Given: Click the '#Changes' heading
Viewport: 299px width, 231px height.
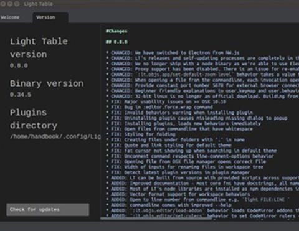Looking at the screenshot, I should (116, 31).
